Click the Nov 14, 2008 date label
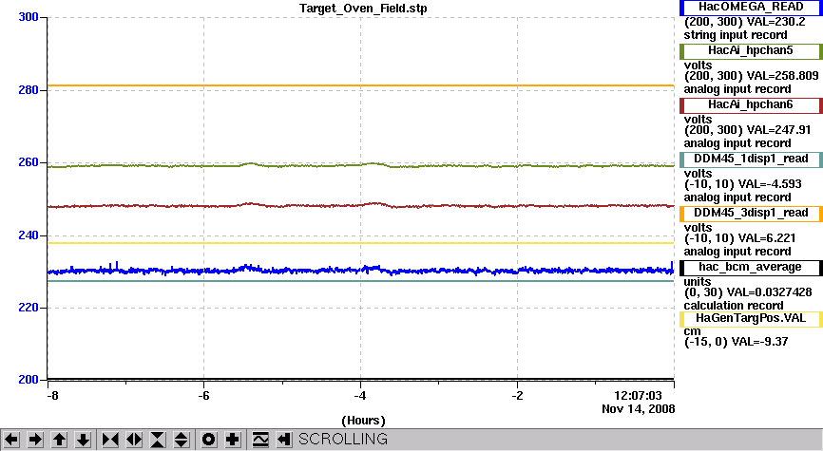Screen dimensions: 823x451 (639, 409)
